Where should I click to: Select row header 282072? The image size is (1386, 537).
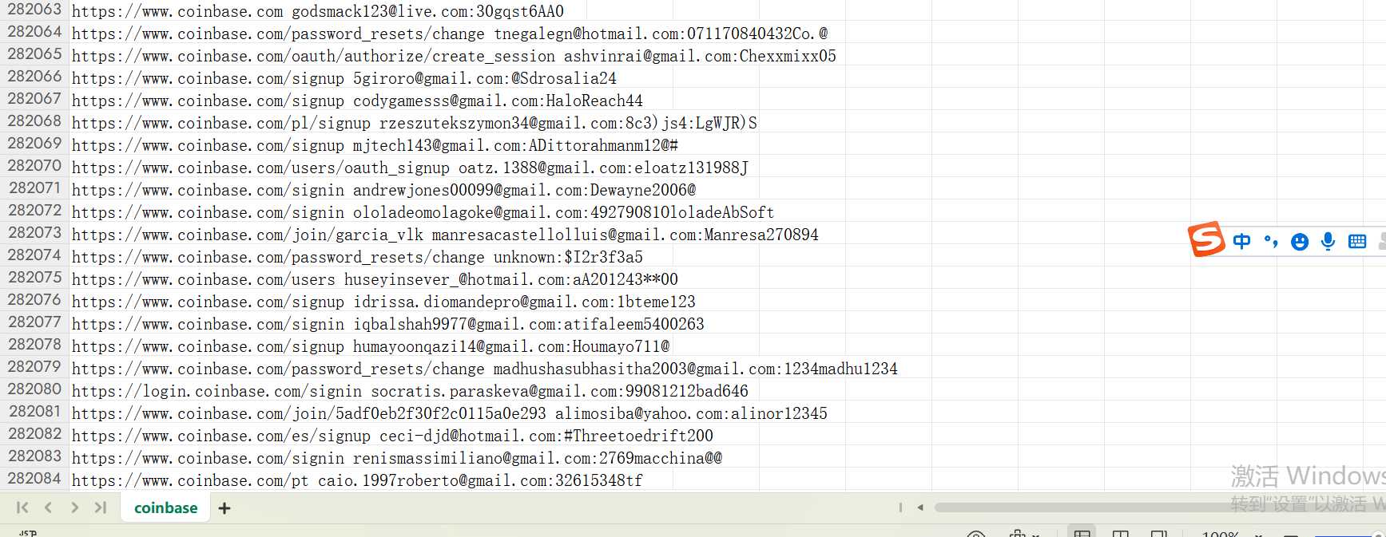[34, 211]
